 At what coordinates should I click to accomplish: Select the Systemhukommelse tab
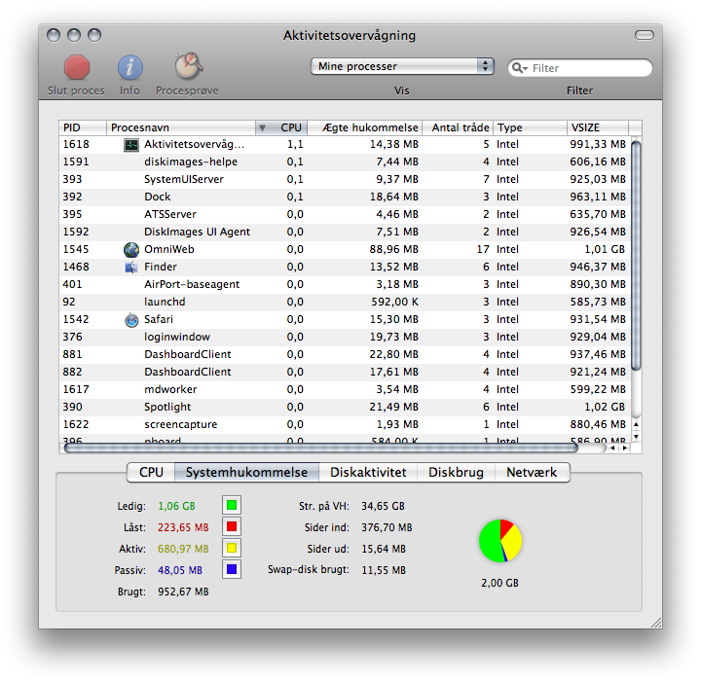click(x=246, y=473)
